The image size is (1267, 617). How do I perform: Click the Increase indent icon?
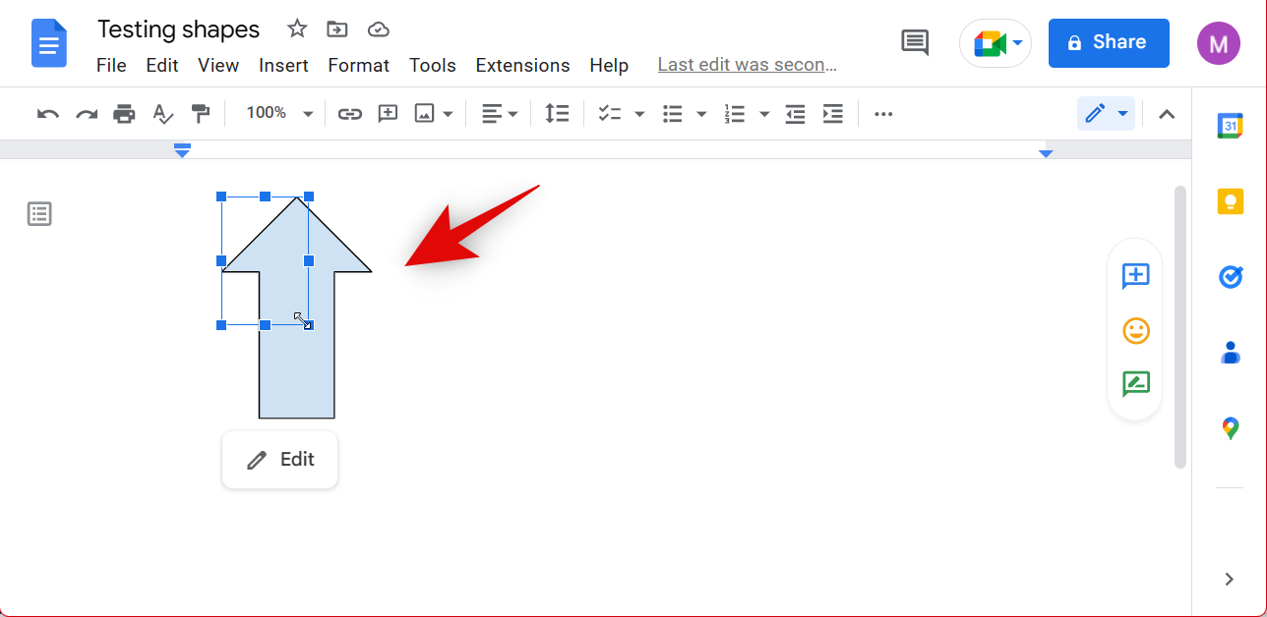pyautogui.click(x=833, y=114)
